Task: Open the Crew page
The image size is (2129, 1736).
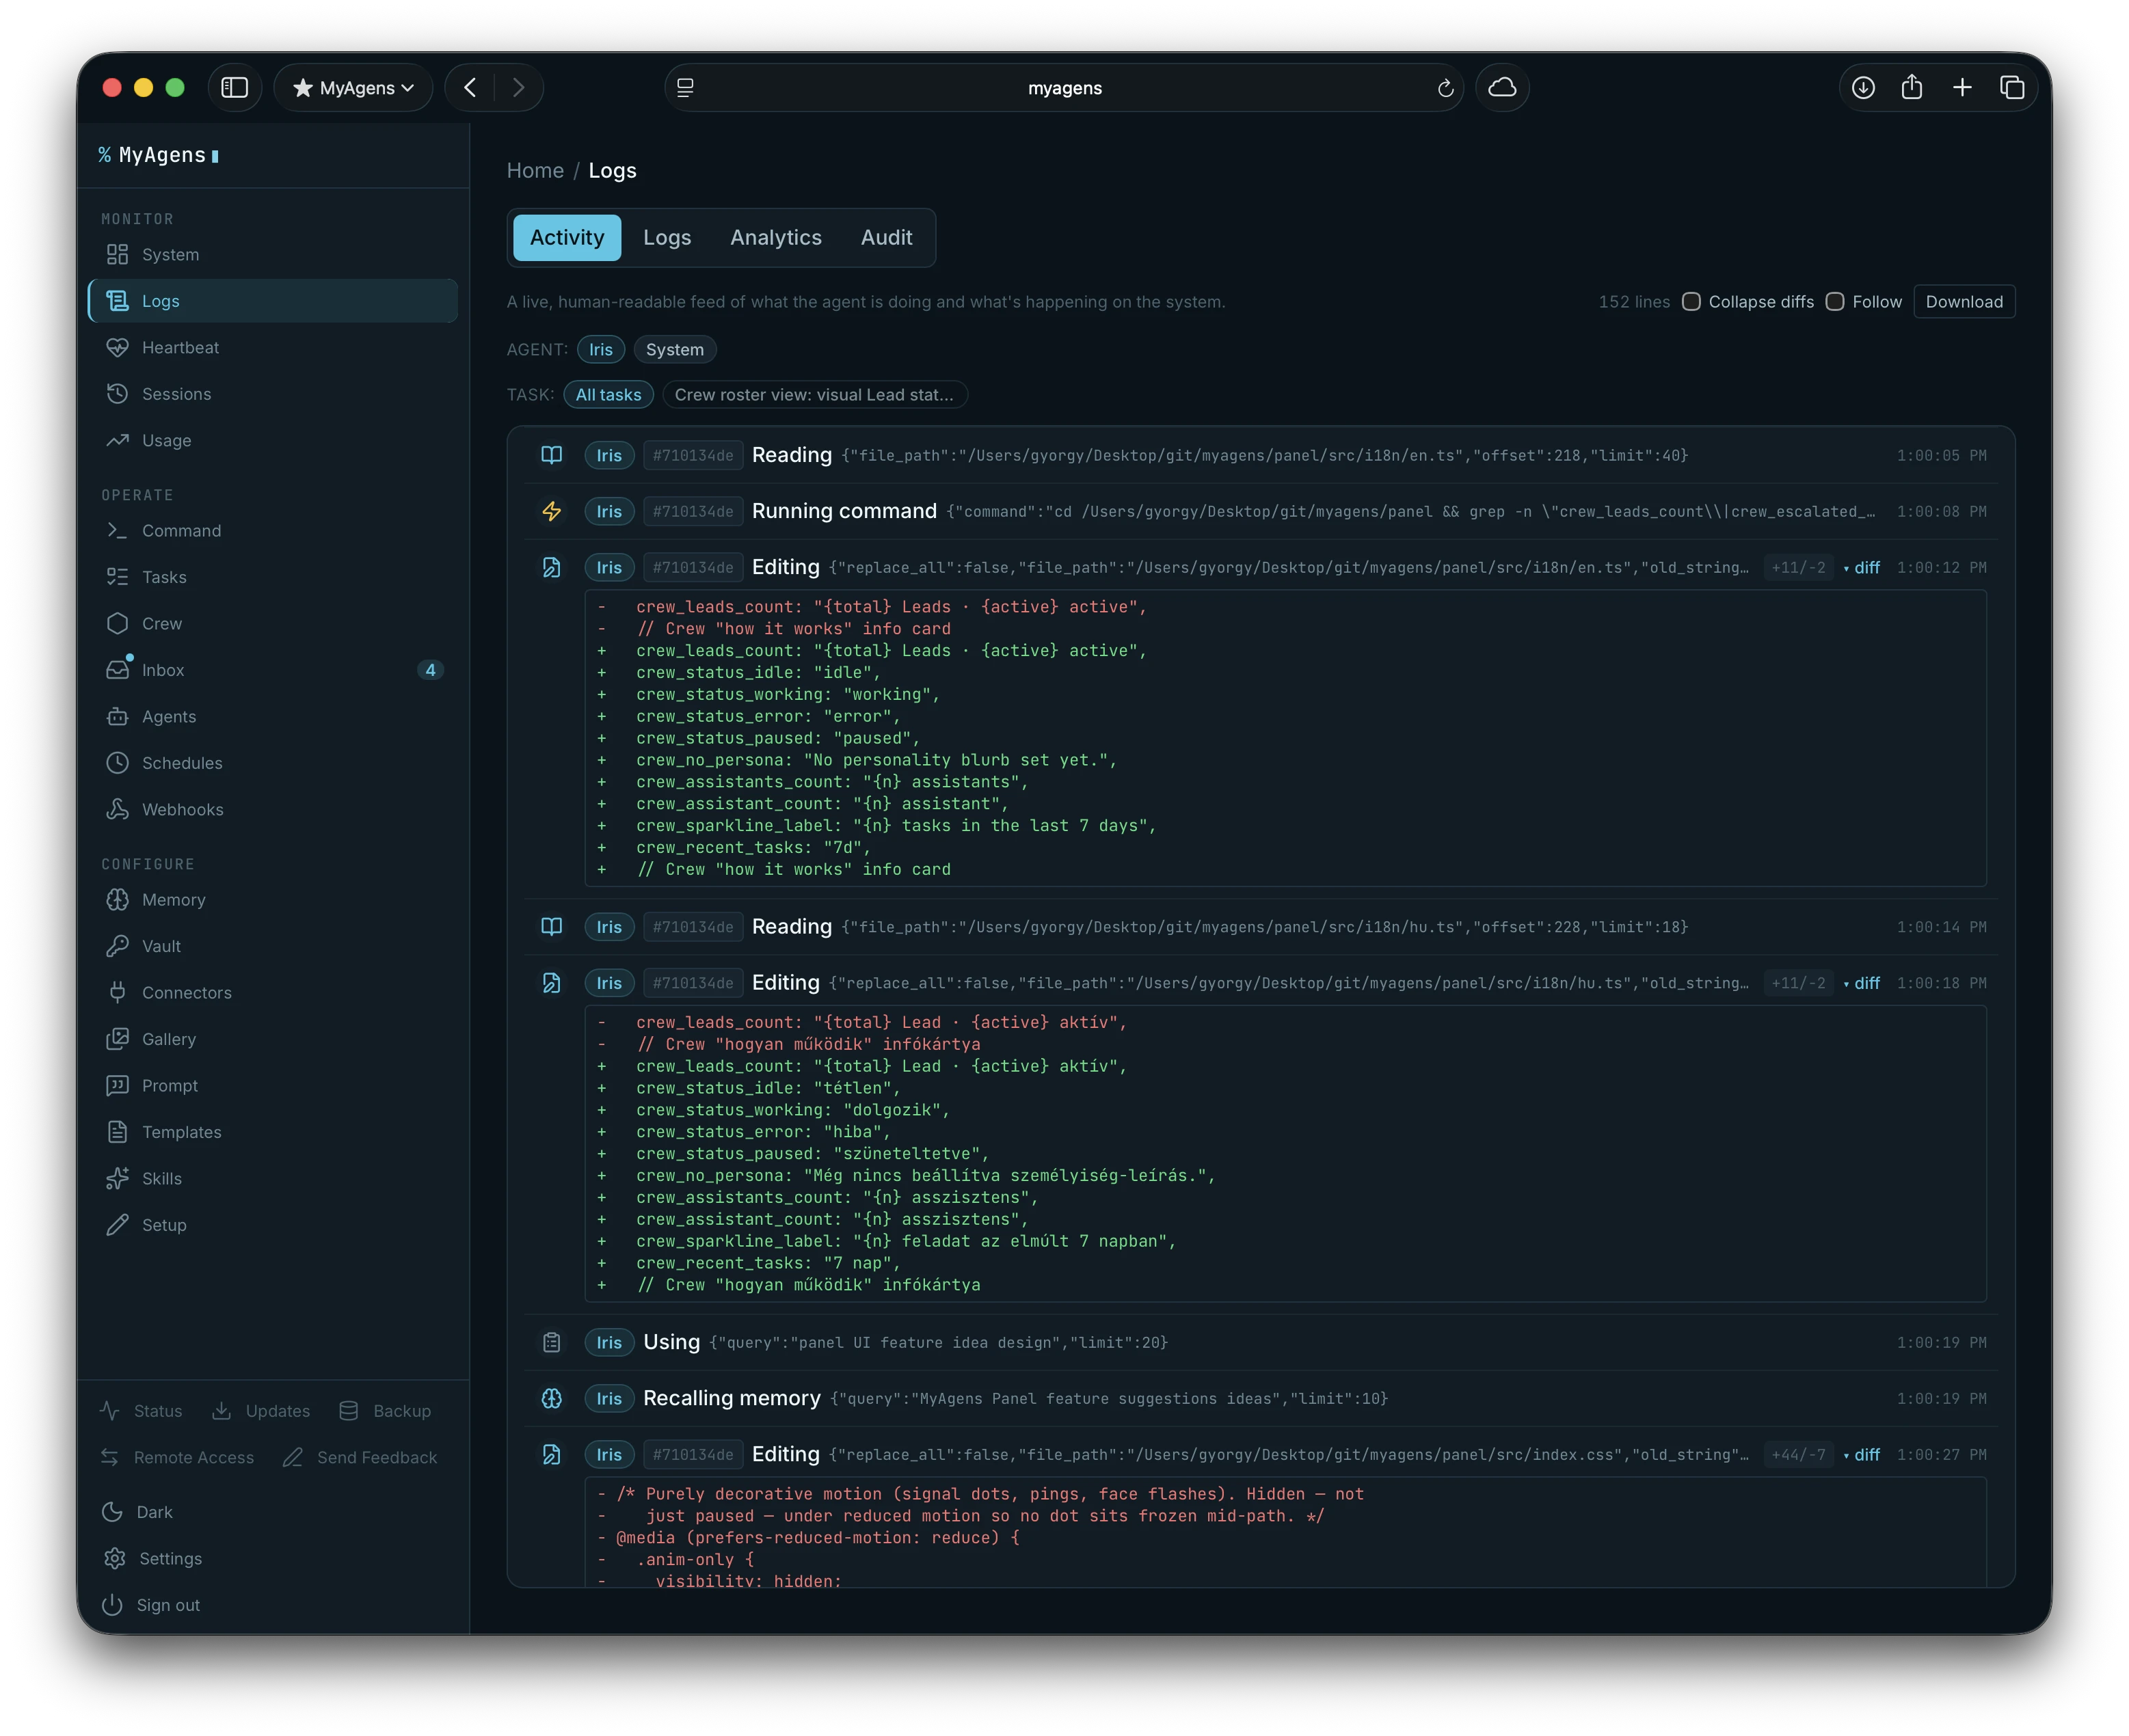Action: 272,624
